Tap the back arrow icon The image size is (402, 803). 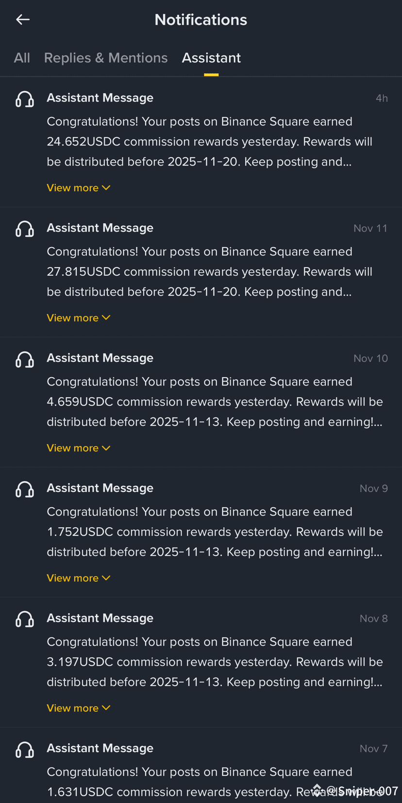[23, 19]
